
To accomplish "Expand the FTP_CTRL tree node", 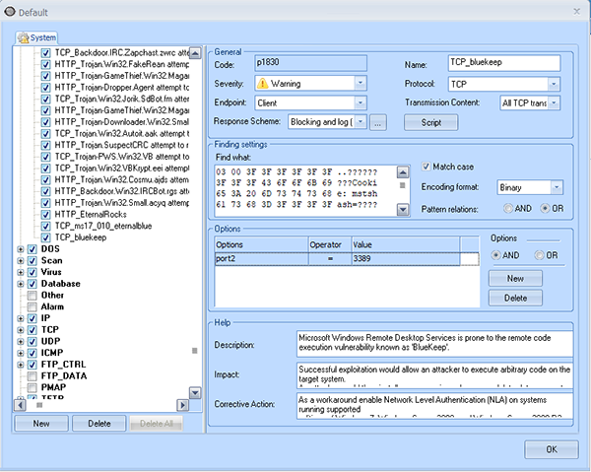I will coord(21,365).
